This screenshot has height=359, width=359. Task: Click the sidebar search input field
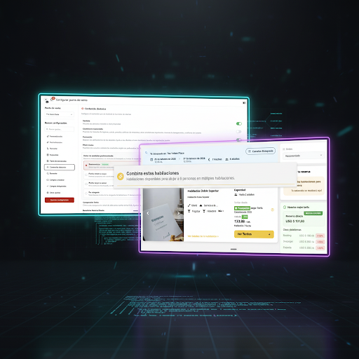(x=59, y=129)
